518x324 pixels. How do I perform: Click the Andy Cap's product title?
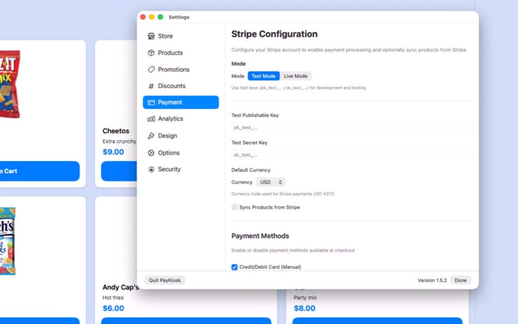(120, 287)
